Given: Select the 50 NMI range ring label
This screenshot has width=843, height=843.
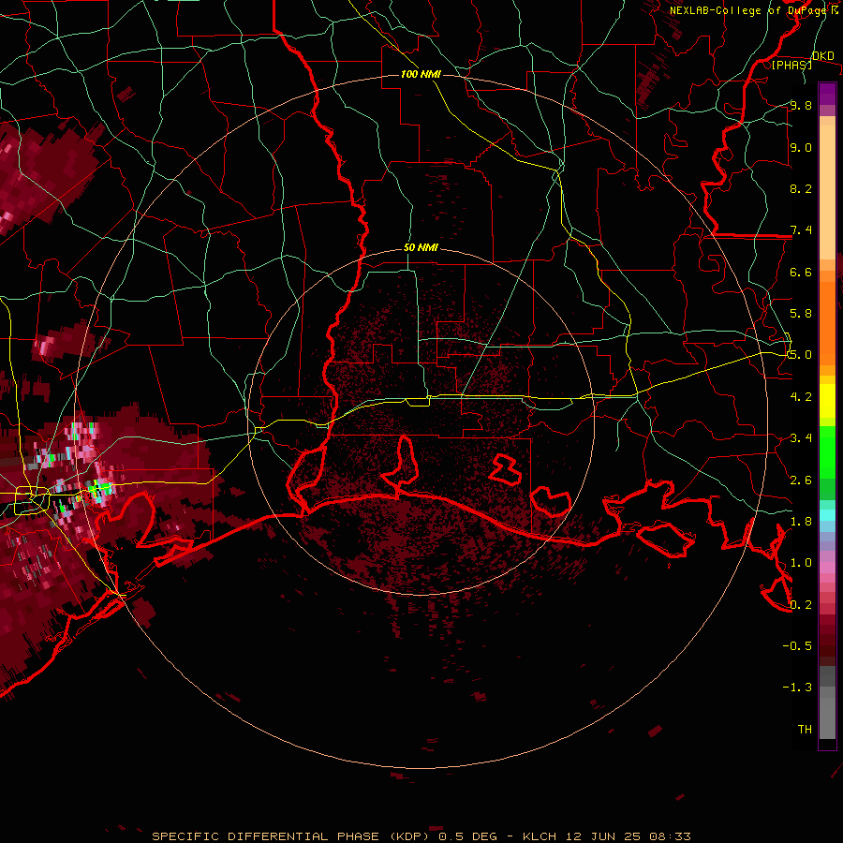Looking at the screenshot, I should point(421,247).
